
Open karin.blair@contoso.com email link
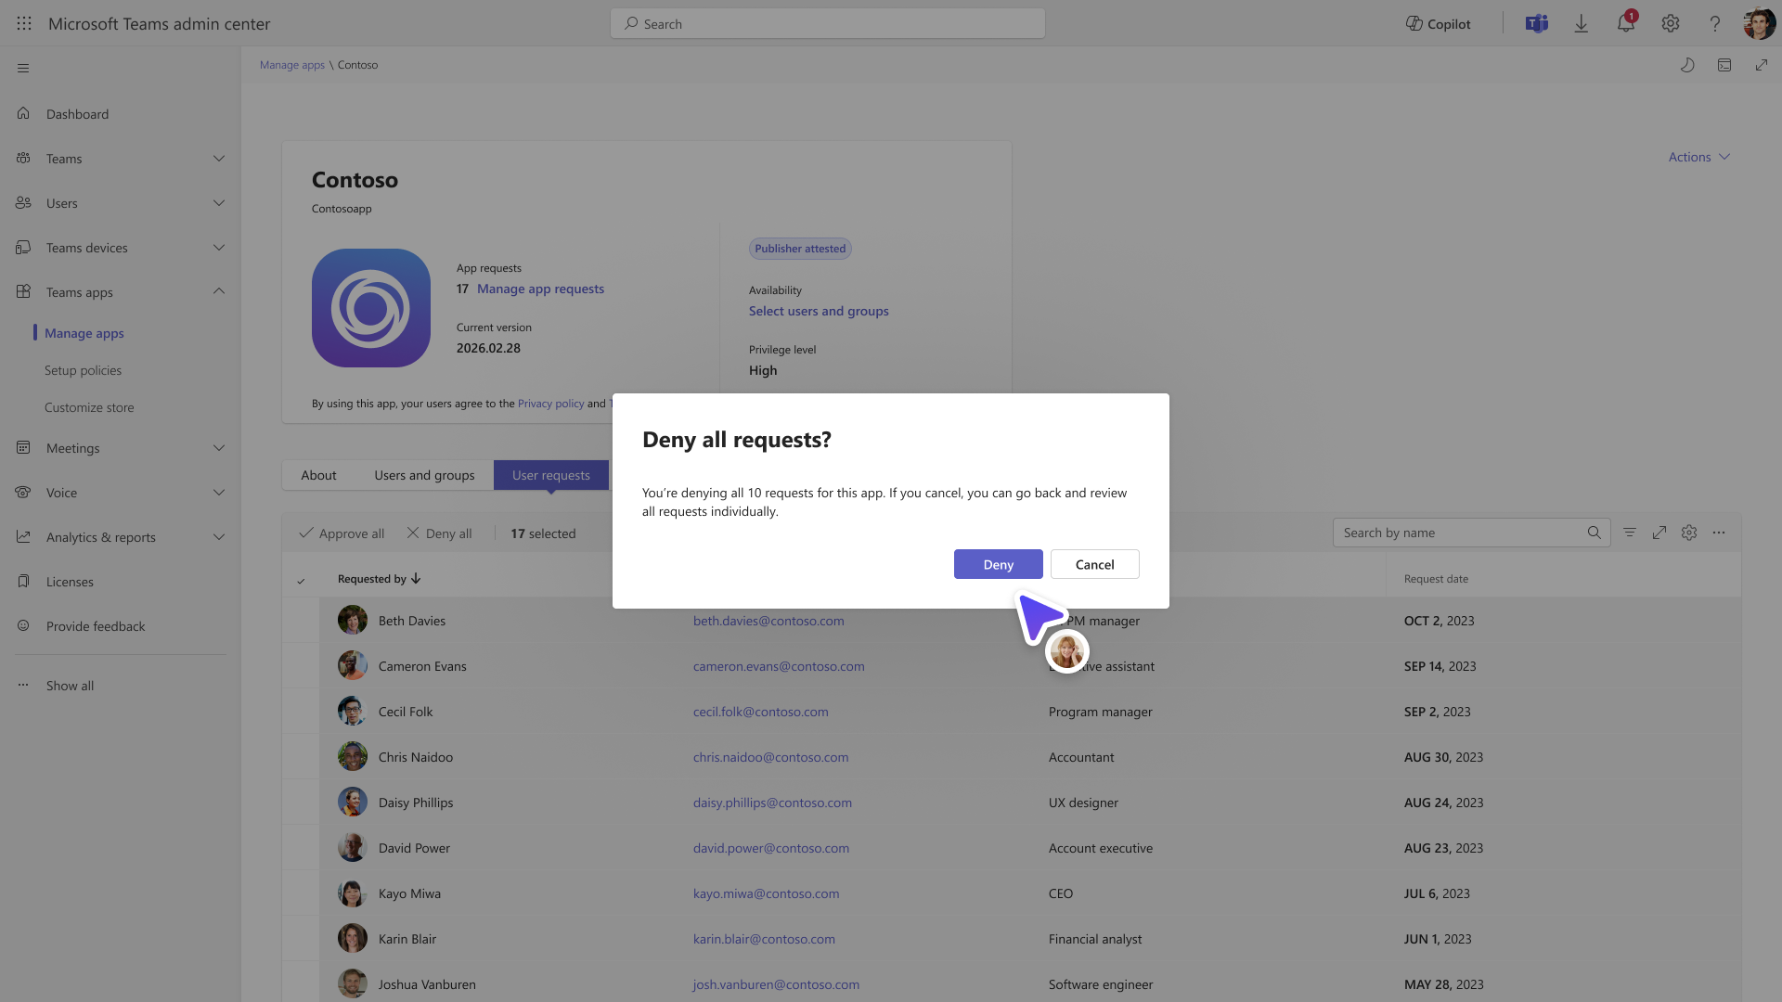pos(764,939)
